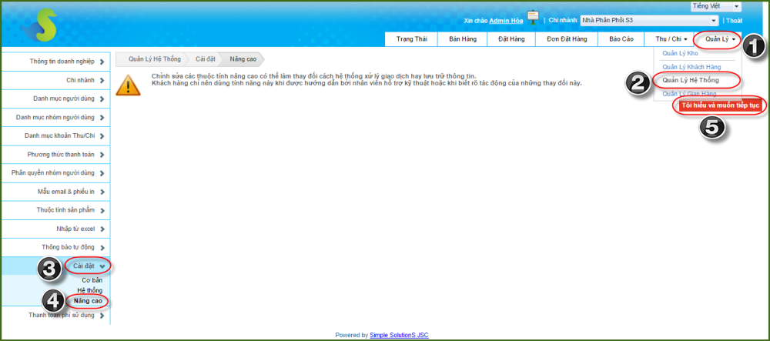Click arrow icon beside Thông tin doanh nghiệp
The height and width of the screenshot is (341, 770).
(x=102, y=62)
